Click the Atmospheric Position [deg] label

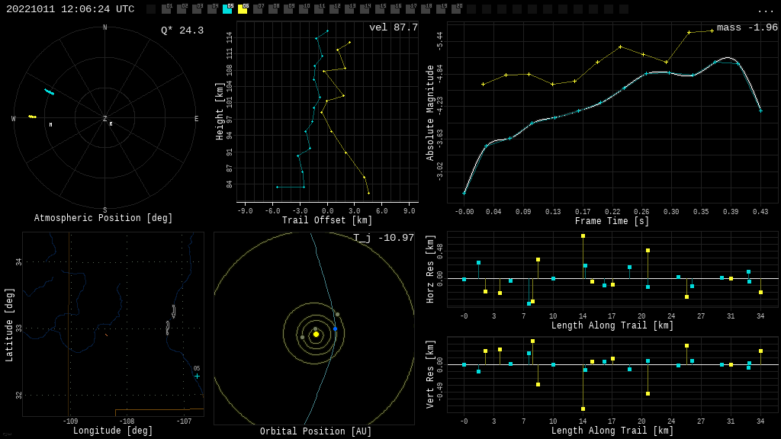tap(103, 218)
